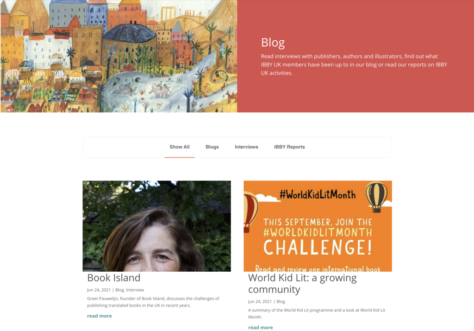Open the Interview category on Book Island
The height and width of the screenshot is (331, 474).
[135, 290]
